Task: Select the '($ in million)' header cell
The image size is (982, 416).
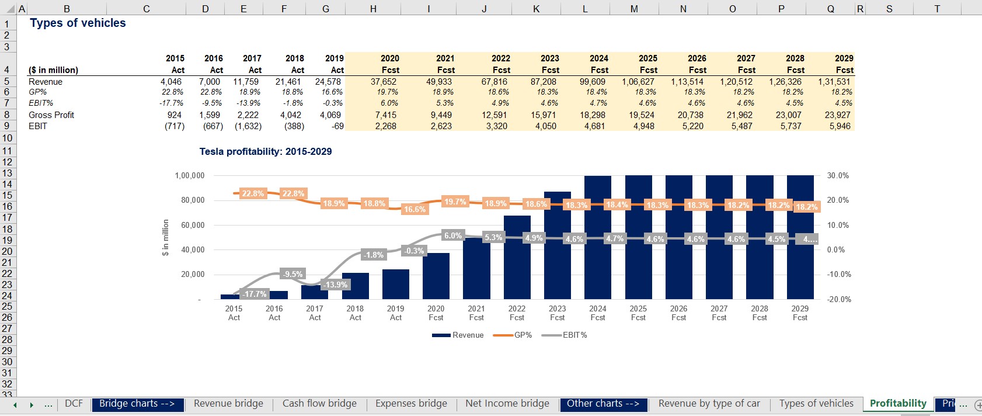Action: pyautogui.click(x=53, y=70)
